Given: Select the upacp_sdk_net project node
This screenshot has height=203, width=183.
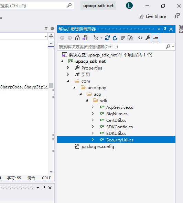Looking at the screenshot, I should tap(90, 61).
